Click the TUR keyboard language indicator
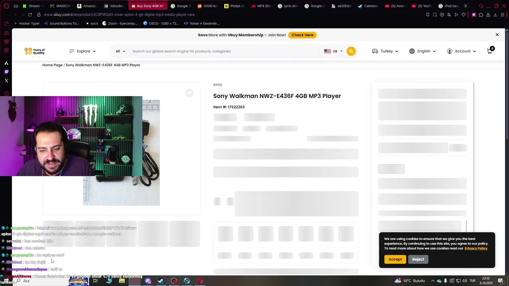 coord(473,281)
